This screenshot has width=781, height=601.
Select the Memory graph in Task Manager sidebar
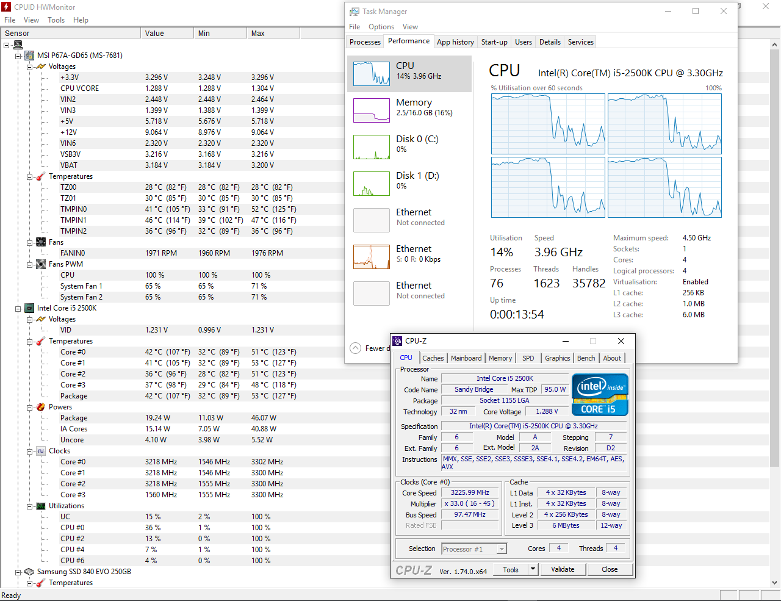point(372,110)
